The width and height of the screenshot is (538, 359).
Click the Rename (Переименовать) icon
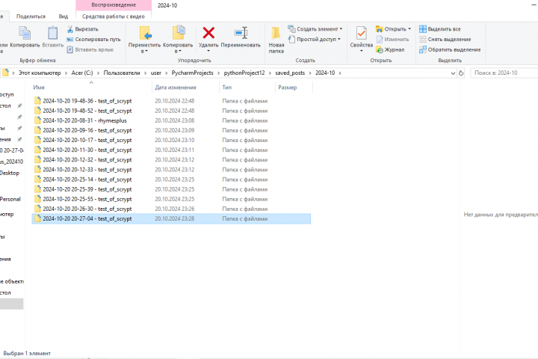tap(241, 33)
